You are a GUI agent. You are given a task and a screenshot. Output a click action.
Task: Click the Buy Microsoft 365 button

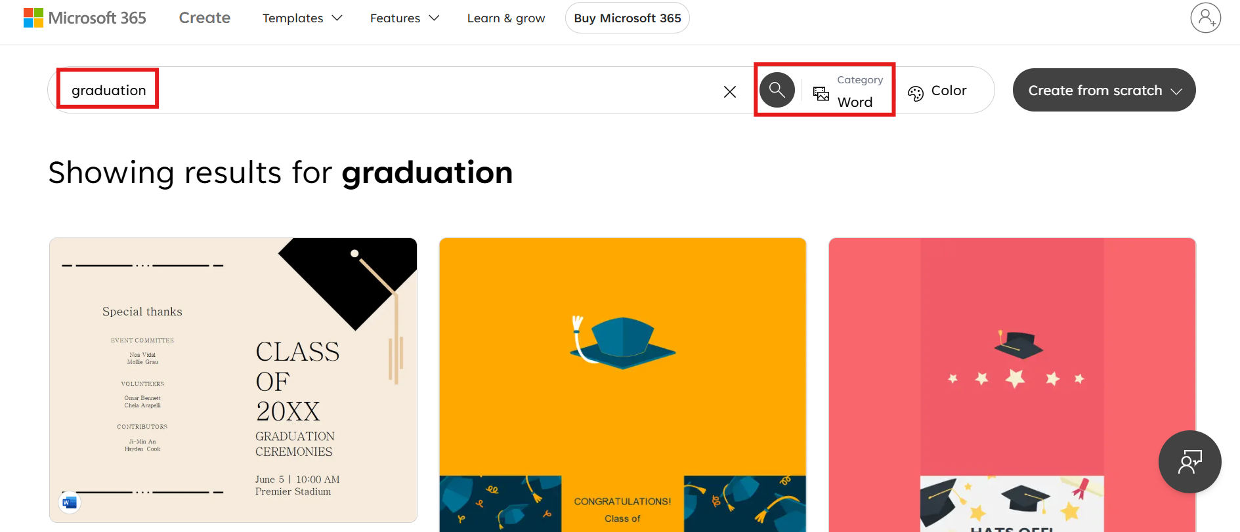tap(627, 18)
